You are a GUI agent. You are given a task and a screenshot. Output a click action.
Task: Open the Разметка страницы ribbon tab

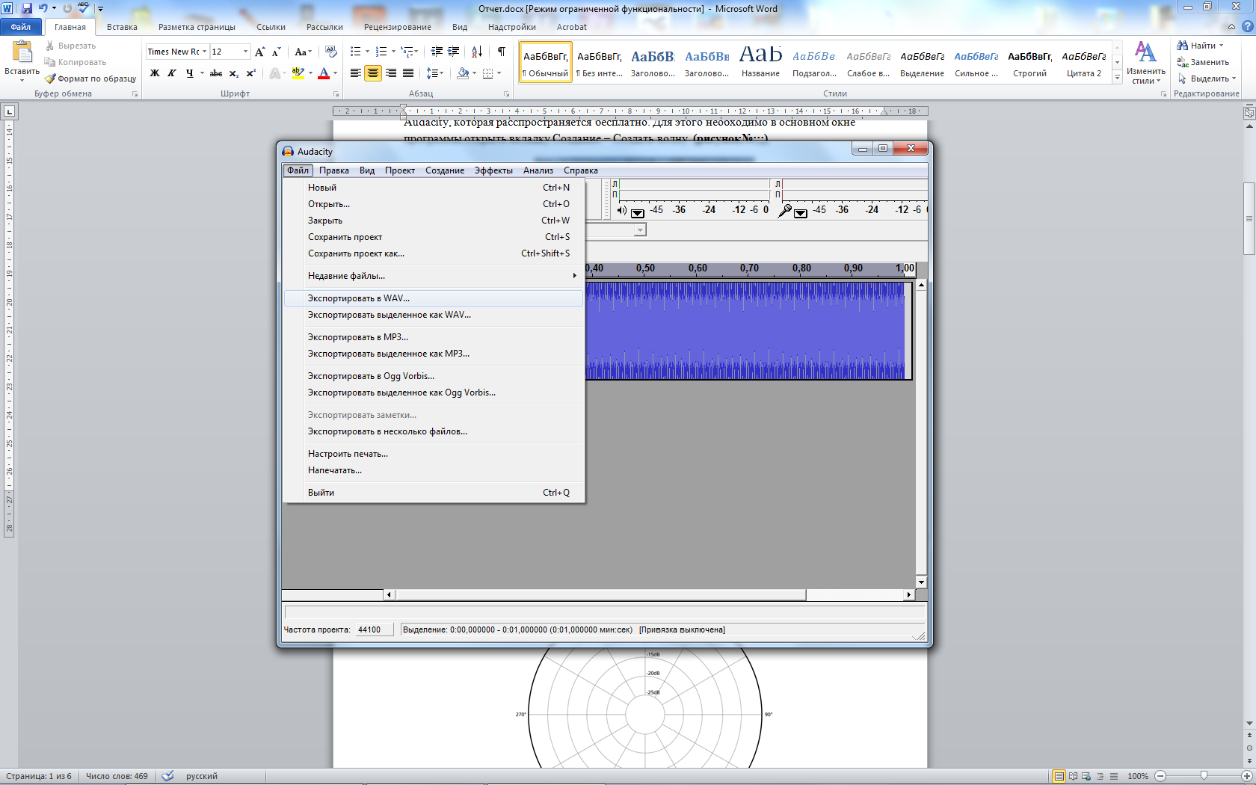pyautogui.click(x=197, y=27)
